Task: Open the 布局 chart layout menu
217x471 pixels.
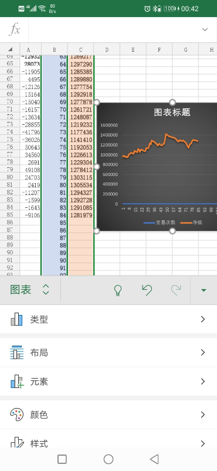Action: (x=108, y=352)
